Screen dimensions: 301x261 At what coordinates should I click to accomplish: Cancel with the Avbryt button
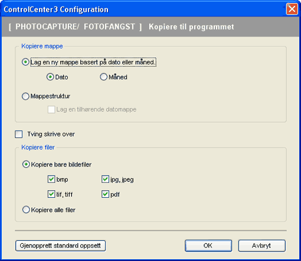262,246
